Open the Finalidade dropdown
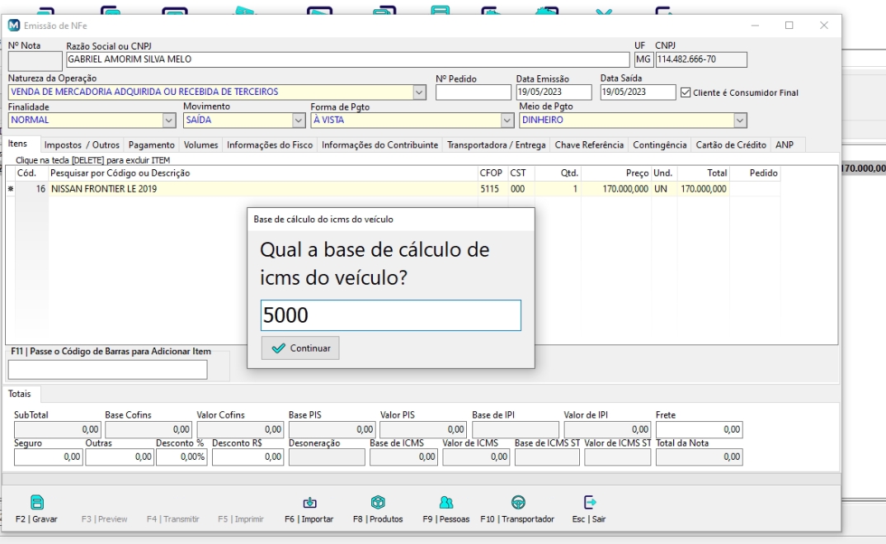Viewport: 886px width, 544px height. (x=169, y=121)
